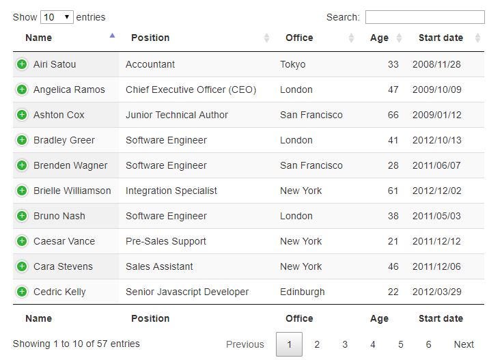
Task: Click the Previous page button
Action: pyautogui.click(x=244, y=344)
